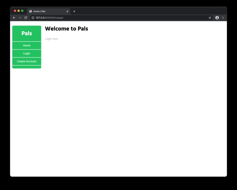
Task: Go back with the browser back arrow
Action: 14,18
